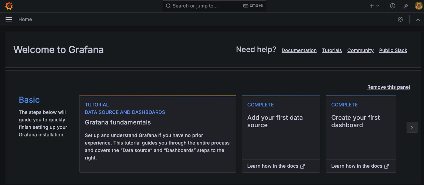This screenshot has height=185, width=424.
Task: Open dashboard settings gear icon
Action: click(400, 19)
